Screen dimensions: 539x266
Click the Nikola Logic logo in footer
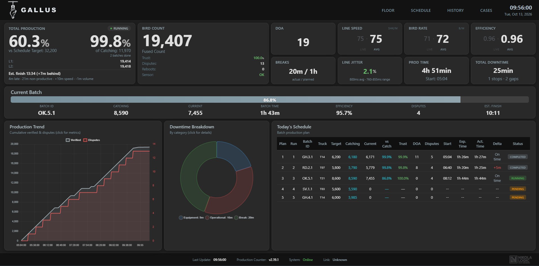[521, 260]
